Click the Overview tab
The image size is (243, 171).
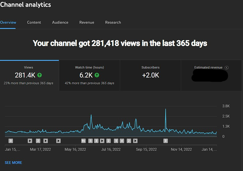(x=8, y=22)
